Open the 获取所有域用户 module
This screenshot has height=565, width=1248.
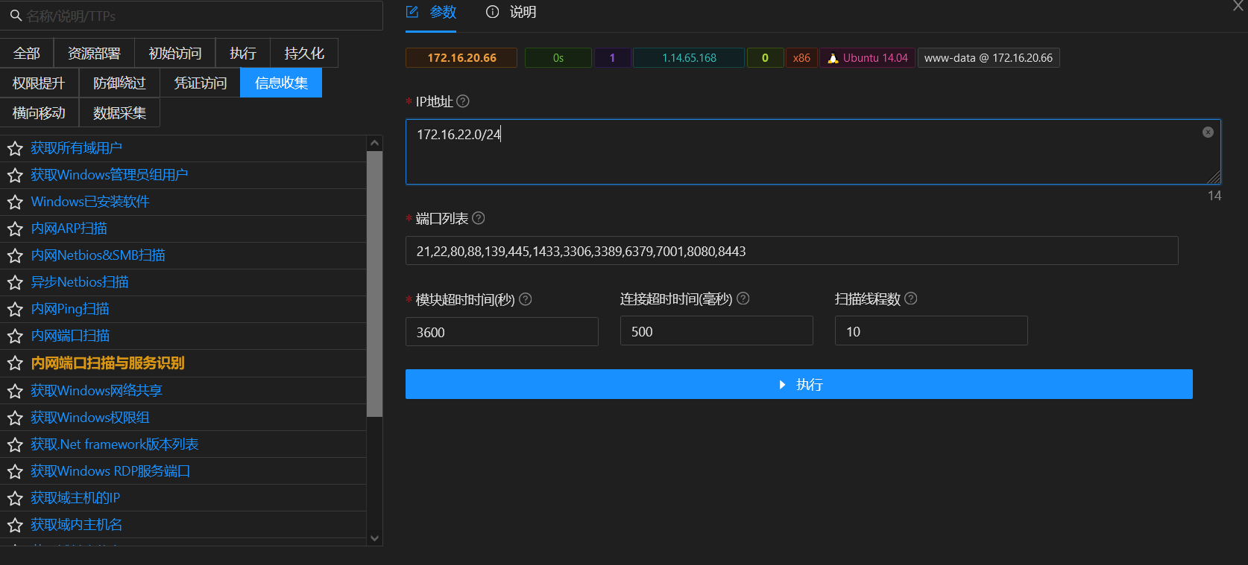pos(76,148)
